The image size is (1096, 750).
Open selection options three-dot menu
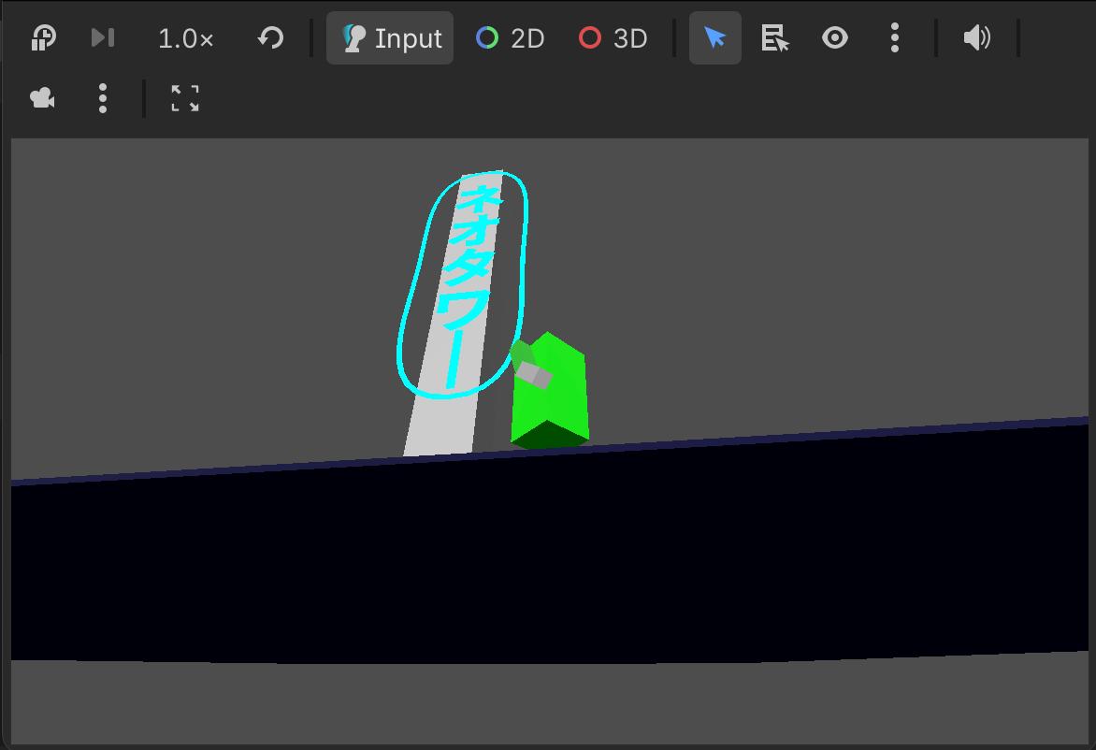tap(895, 37)
